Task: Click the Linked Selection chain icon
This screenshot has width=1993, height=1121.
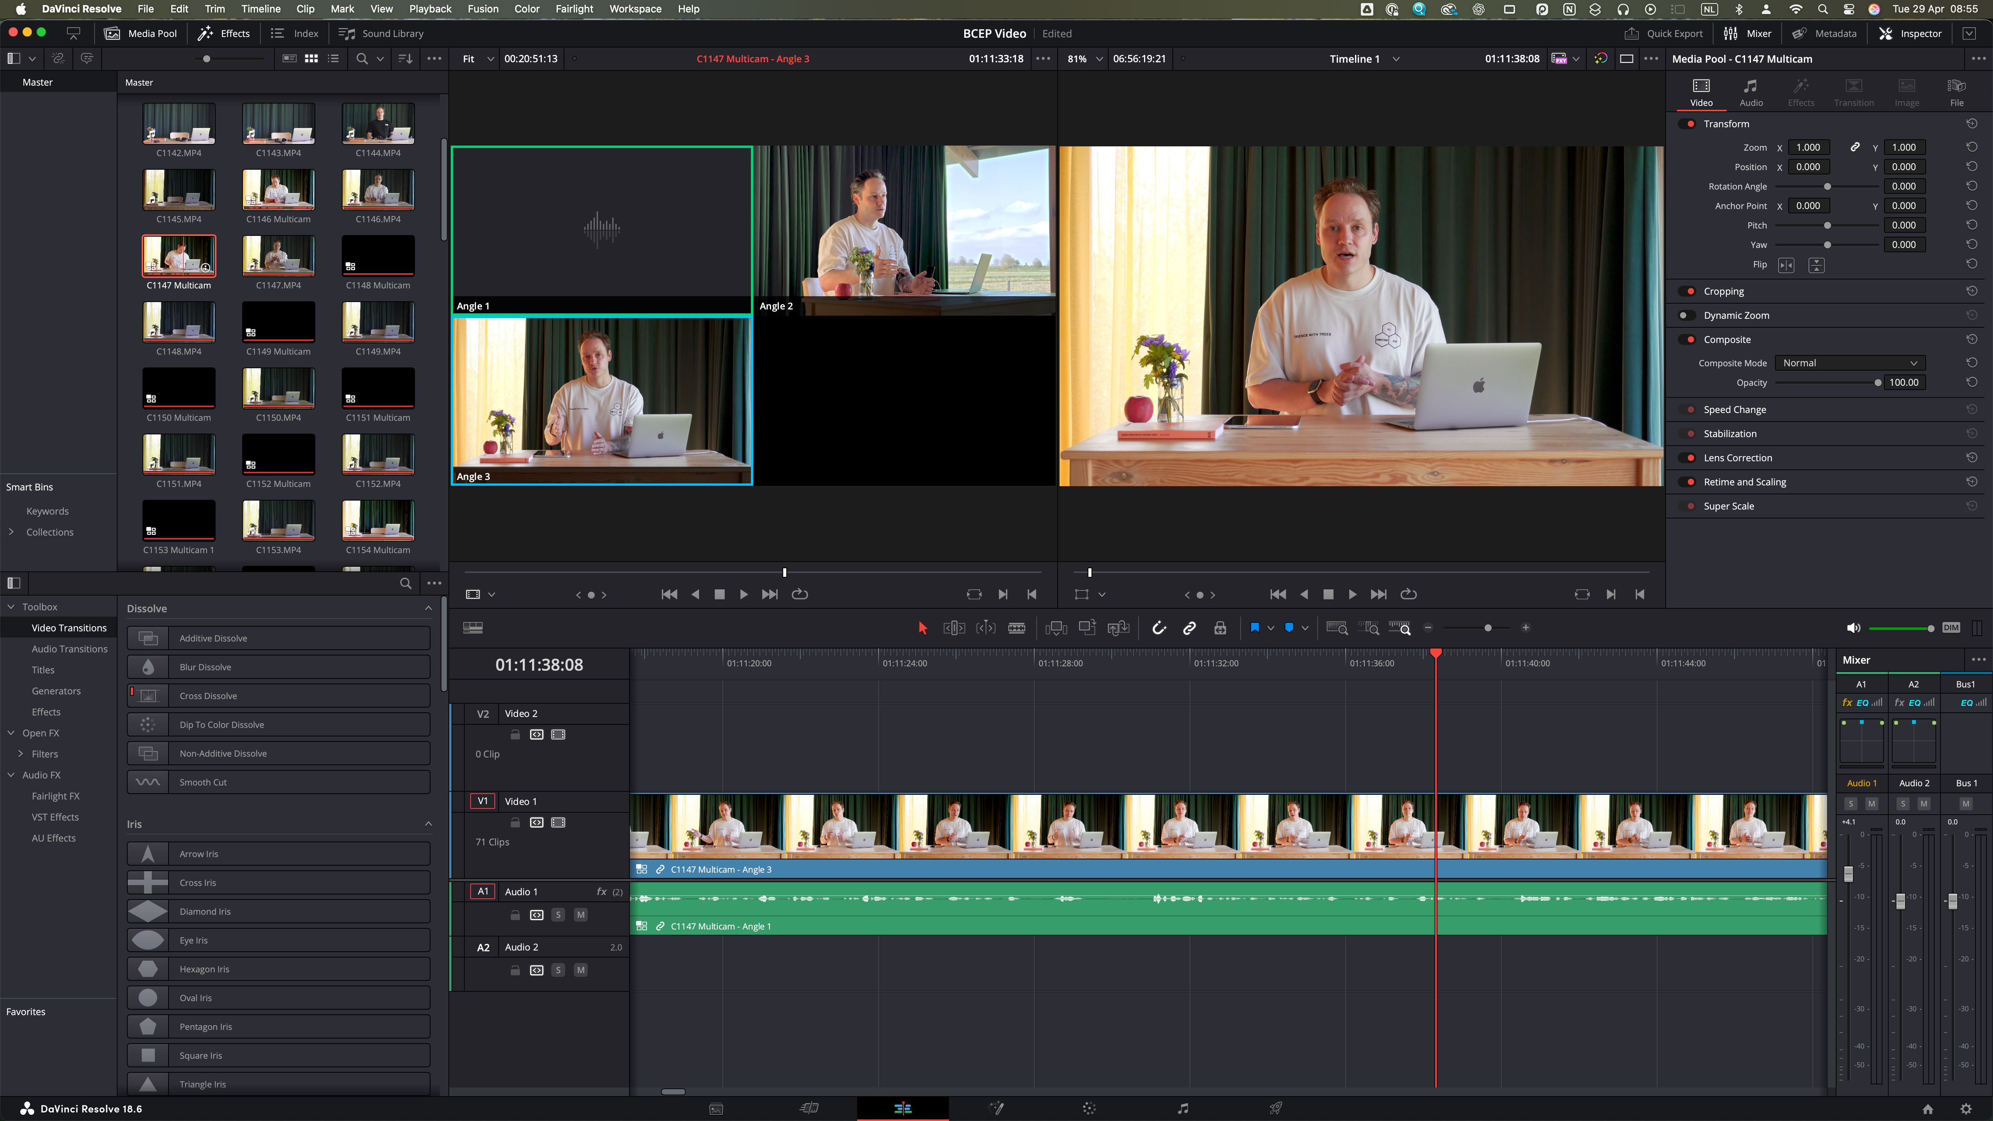Action: point(1189,628)
